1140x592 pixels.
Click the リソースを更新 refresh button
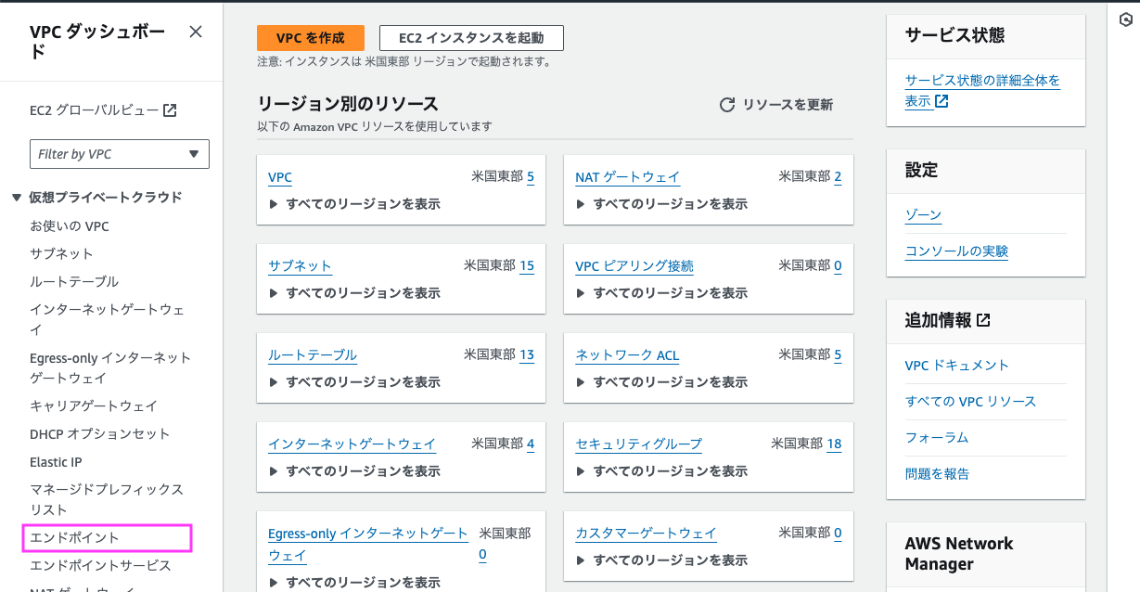click(776, 105)
